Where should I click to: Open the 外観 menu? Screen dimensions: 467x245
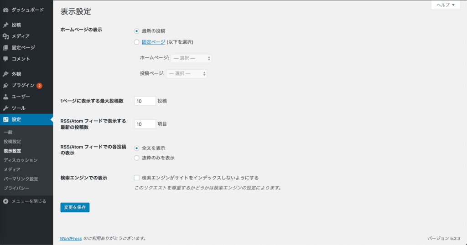(16, 74)
